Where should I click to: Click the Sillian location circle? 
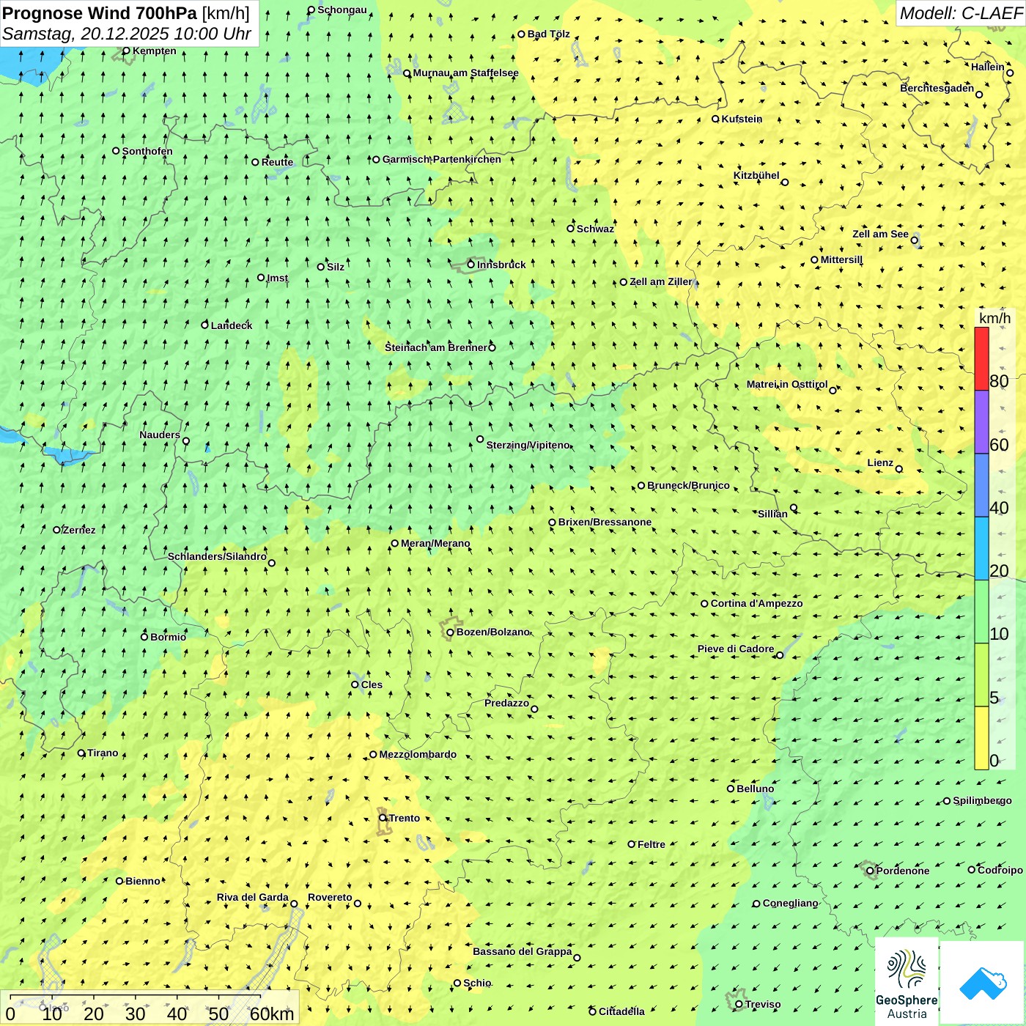[794, 507]
